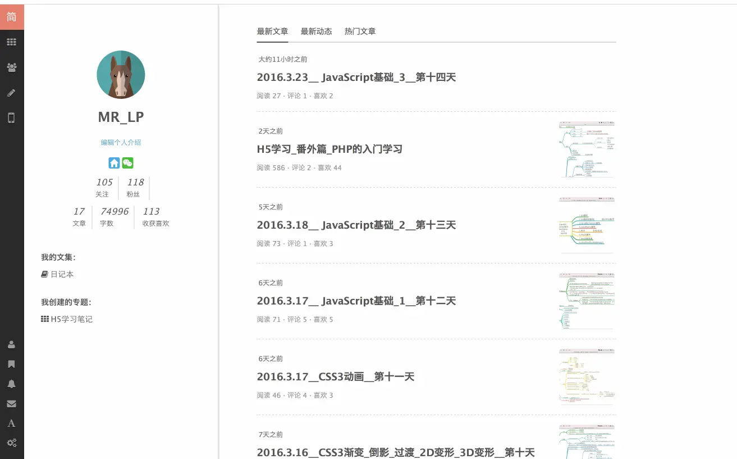Open article JavaScript基础_2 第十三天

(x=356, y=225)
